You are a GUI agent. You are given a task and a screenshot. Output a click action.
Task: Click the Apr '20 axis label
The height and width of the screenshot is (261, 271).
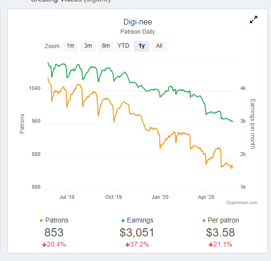click(x=206, y=197)
